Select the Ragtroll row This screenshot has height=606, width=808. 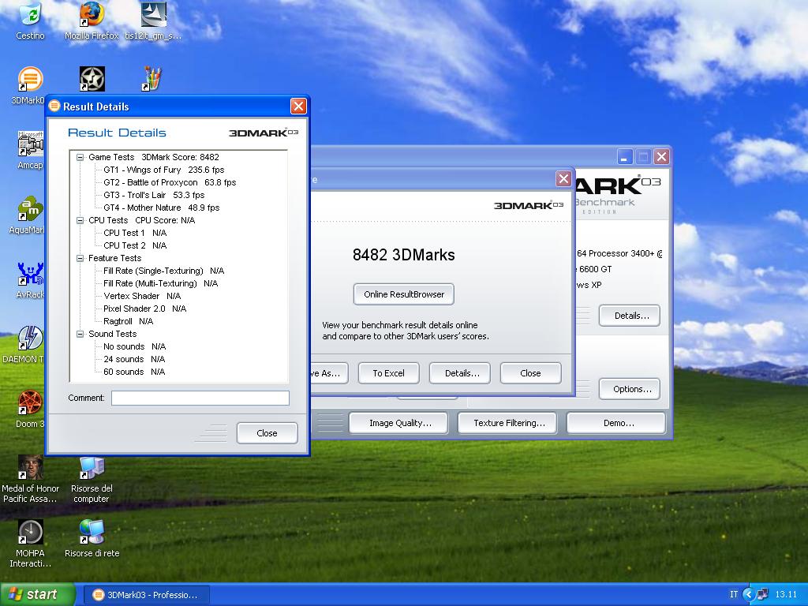tap(129, 321)
